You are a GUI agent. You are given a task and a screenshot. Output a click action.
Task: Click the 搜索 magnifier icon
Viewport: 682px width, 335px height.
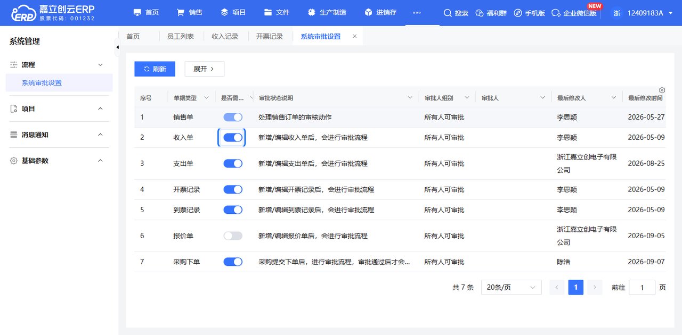(448, 13)
